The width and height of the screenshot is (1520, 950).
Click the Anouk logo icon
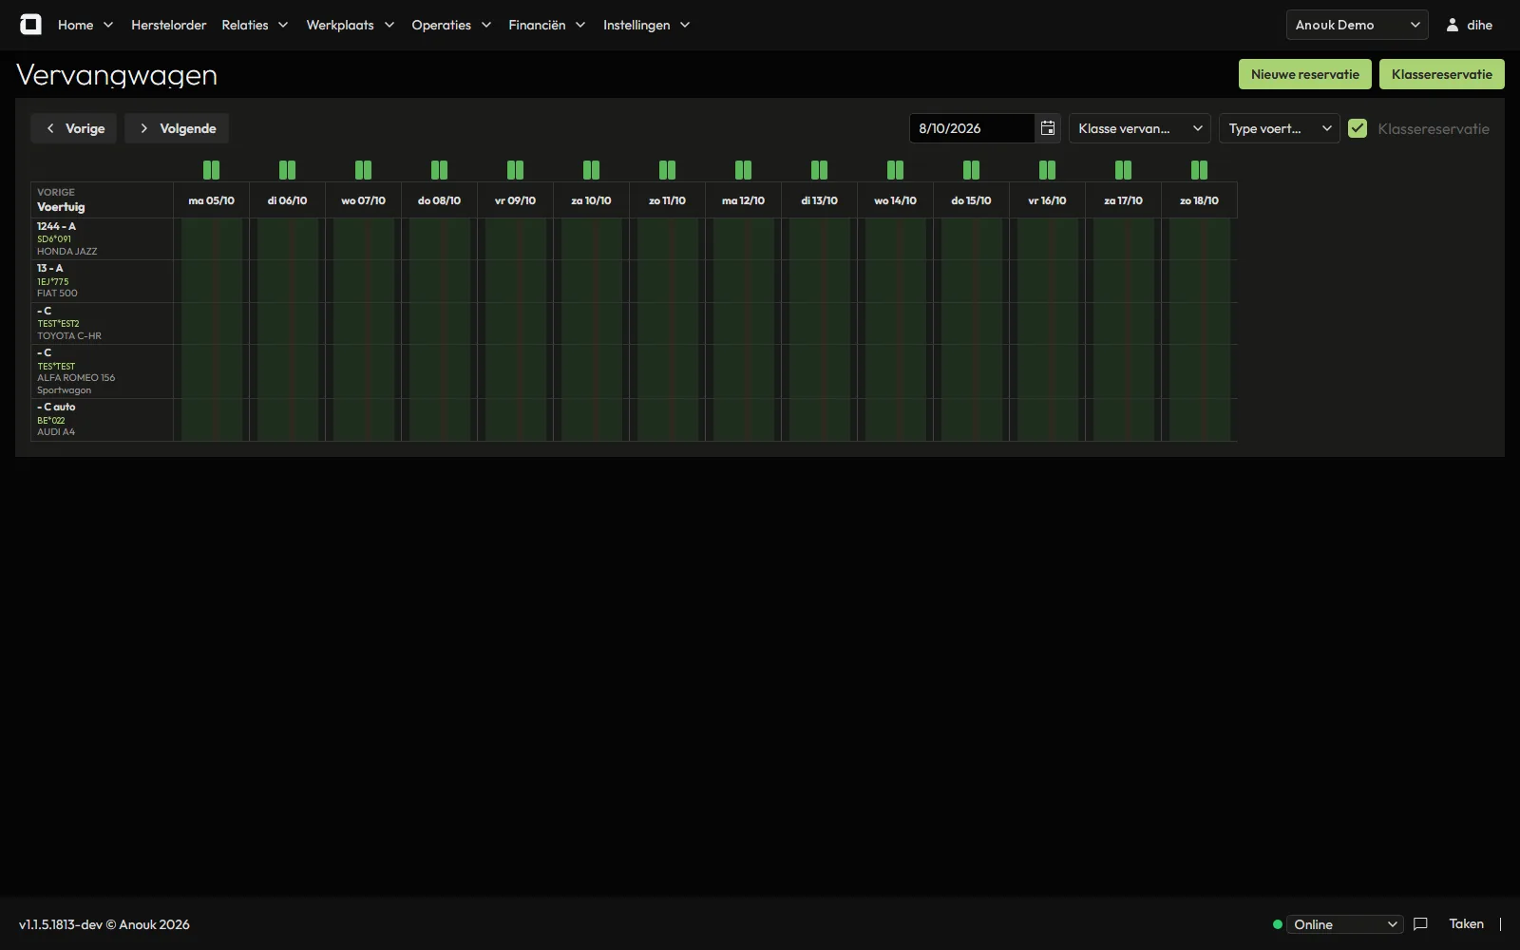click(30, 25)
